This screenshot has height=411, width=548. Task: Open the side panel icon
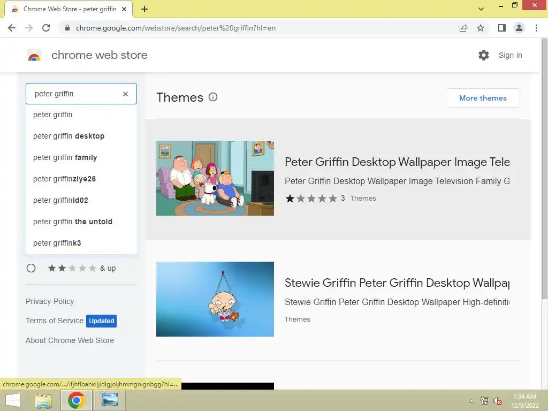click(x=502, y=28)
